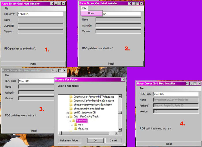Click cars folder icon
Screen dimensions: 202x147
click(x=75, y=124)
